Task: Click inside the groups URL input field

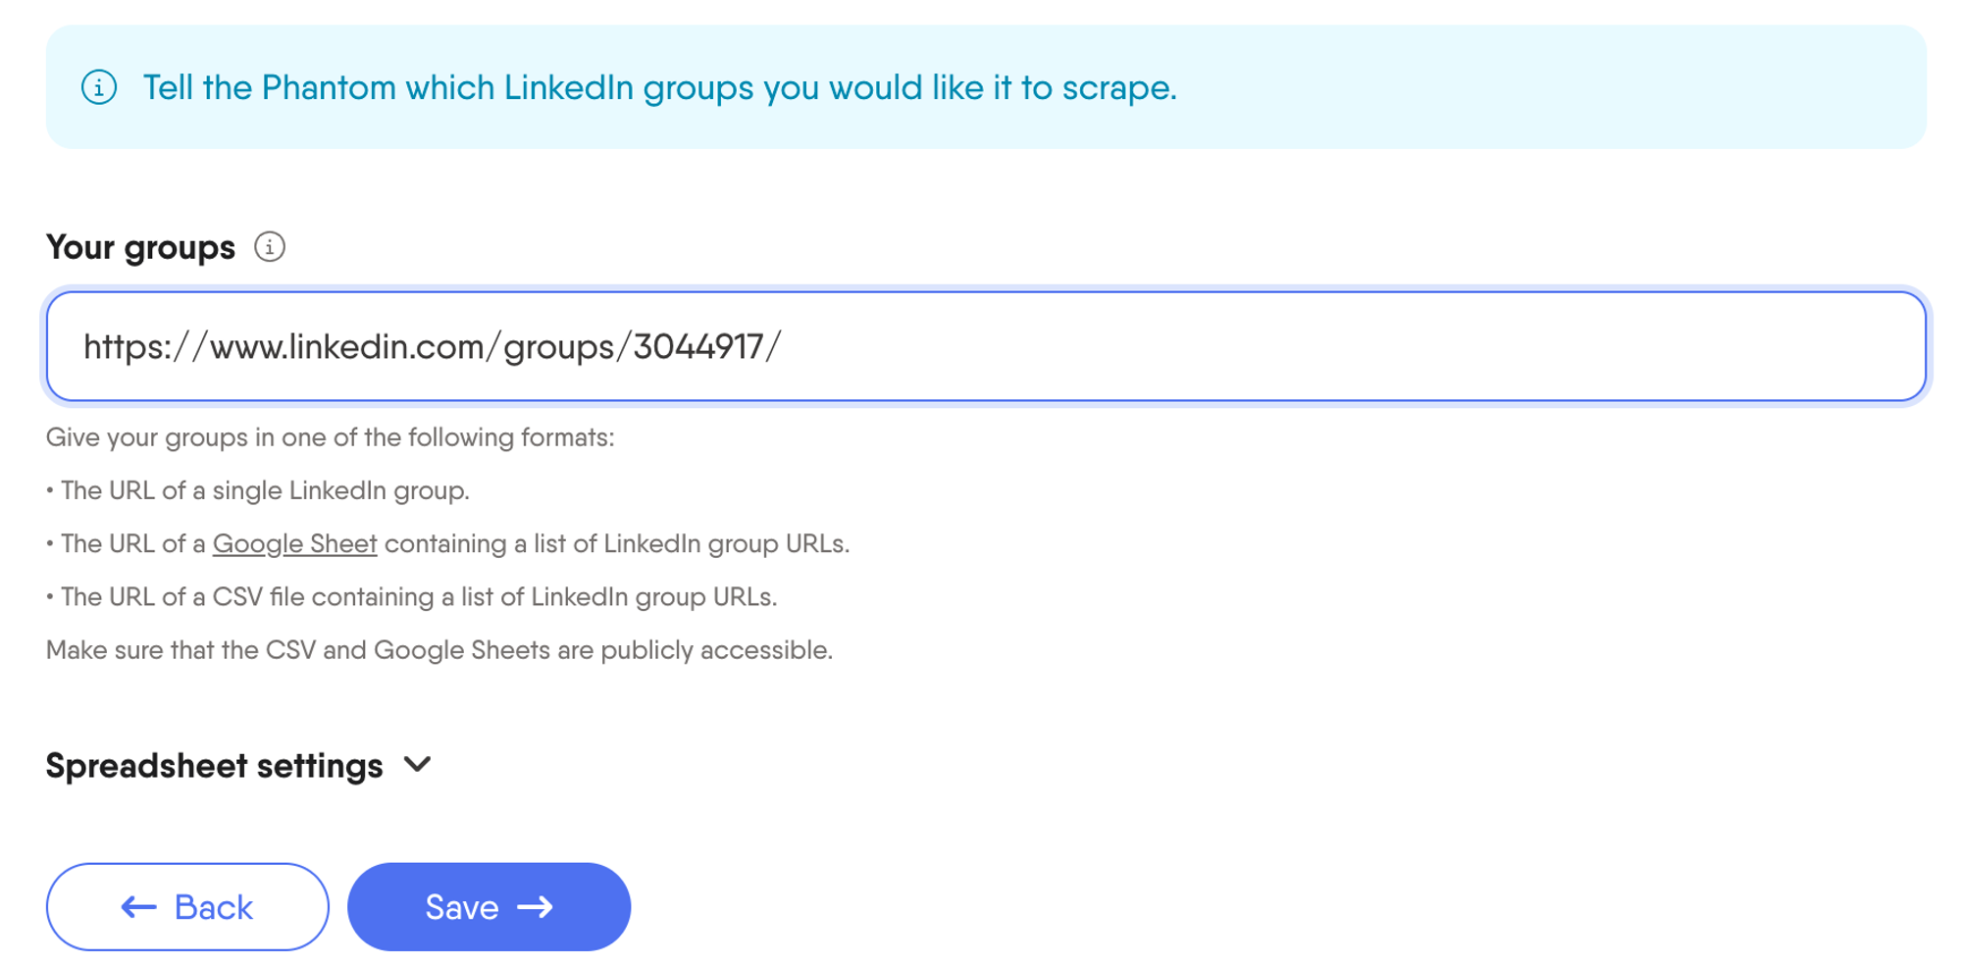Action: (981, 345)
